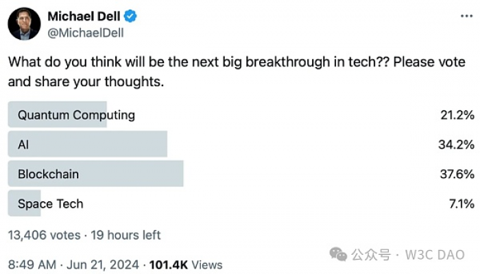Click the 34.2% result percentage

point(457,145)
